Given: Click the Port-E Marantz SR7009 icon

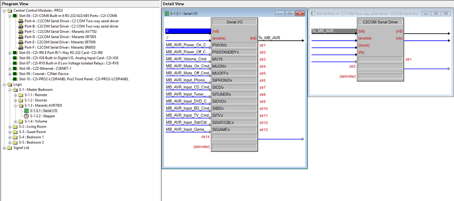Looking at the screenshot, I should [x=21, y=42].
